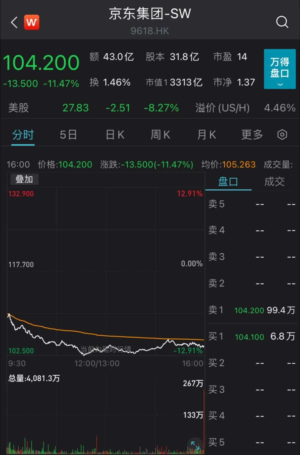Tap average price 105.263
Image resolution: width=300 pixels, height=455 pixels.
pyautogui.click(x=239, y=165)
